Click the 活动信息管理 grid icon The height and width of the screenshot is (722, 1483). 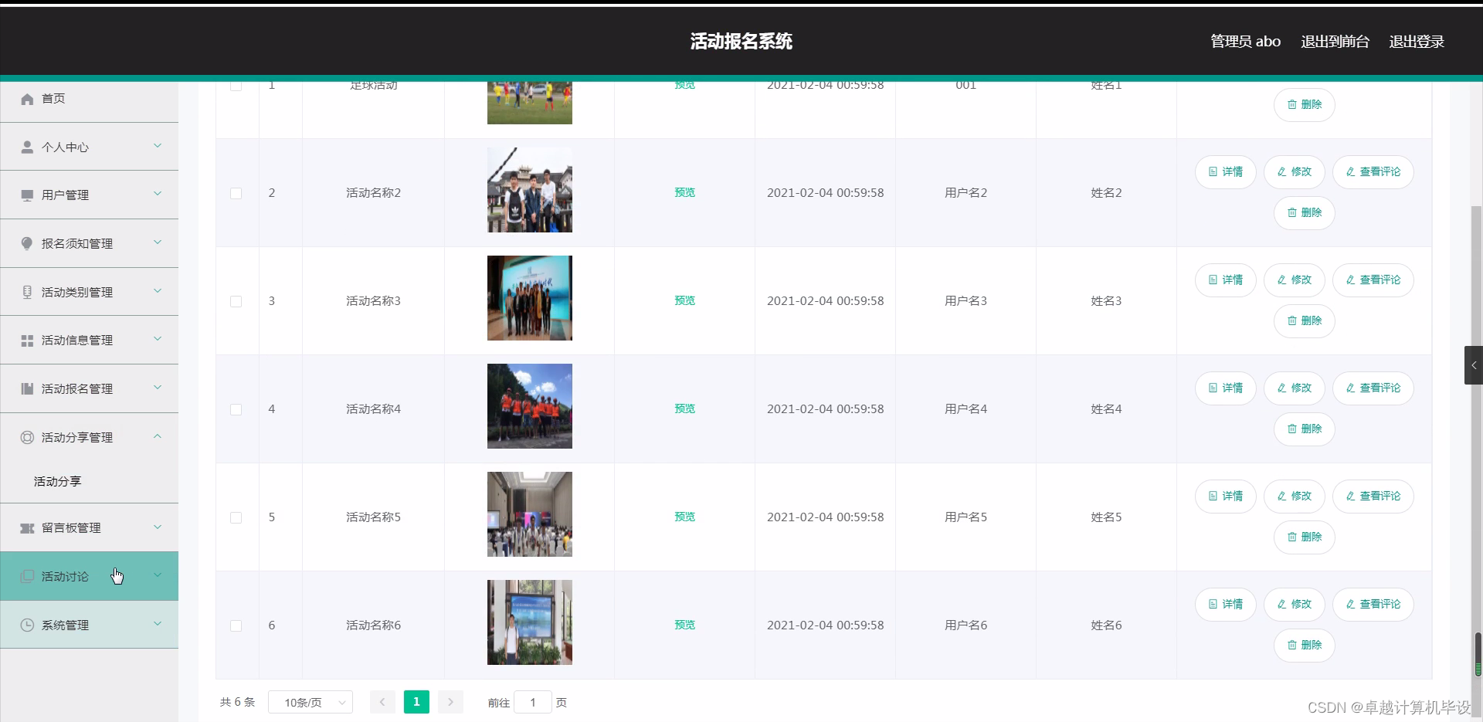(28, 339)
